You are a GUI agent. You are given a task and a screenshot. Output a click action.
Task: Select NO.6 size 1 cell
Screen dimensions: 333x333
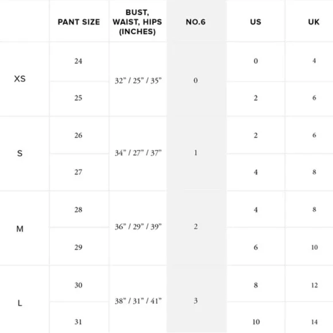tap(196, 153)
